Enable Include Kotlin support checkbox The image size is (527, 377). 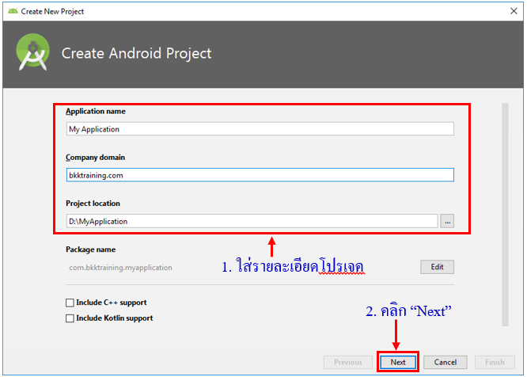[x=70, y=318]
